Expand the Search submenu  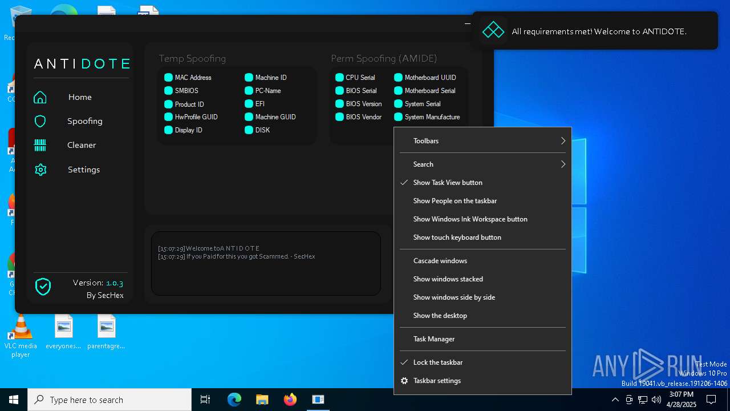click(x=482, y=164)
